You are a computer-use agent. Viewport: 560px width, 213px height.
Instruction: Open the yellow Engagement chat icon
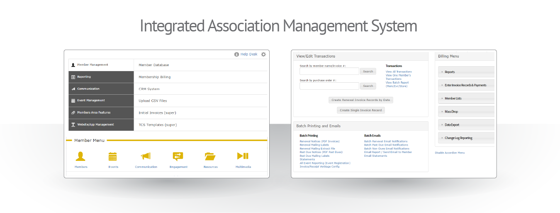point(178,156)
